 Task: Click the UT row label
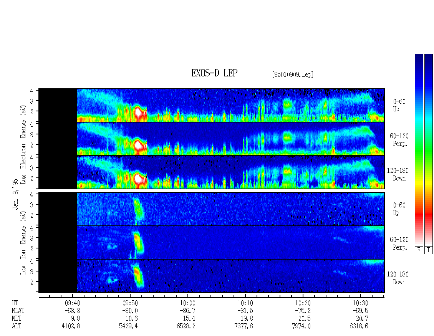[15, 303]
